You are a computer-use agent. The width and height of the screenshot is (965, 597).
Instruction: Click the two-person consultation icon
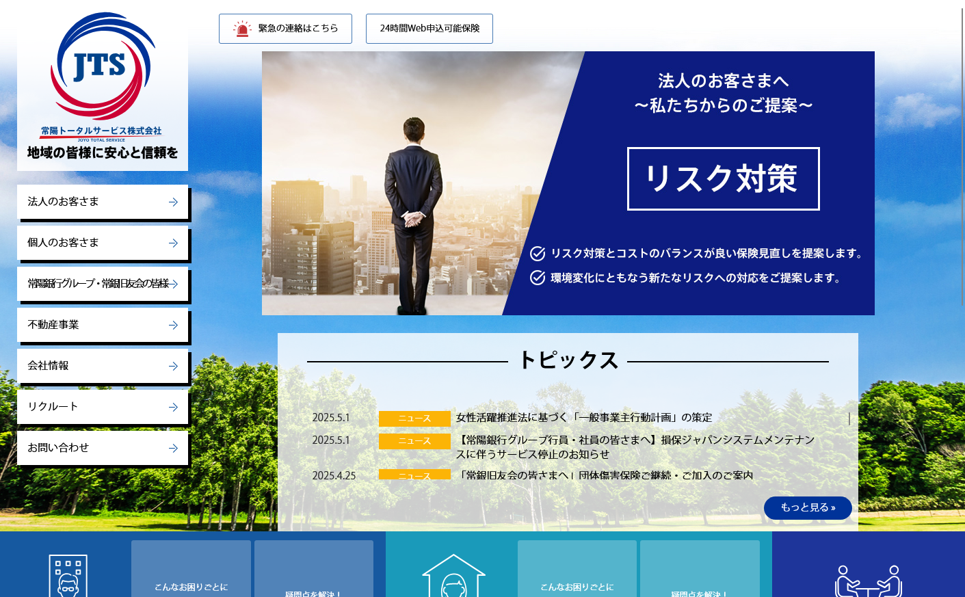868,581
